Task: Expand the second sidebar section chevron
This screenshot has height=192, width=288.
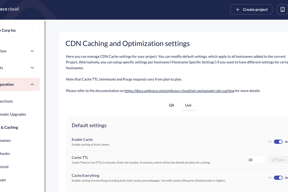Action: (x=32, y=68)
